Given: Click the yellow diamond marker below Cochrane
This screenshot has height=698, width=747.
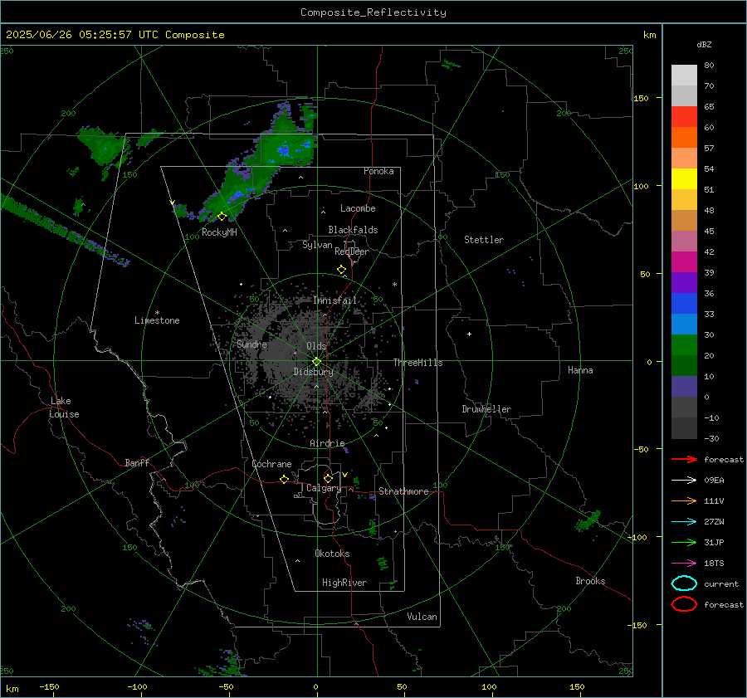Looking at the screenshot, I should tap(284, 479).
